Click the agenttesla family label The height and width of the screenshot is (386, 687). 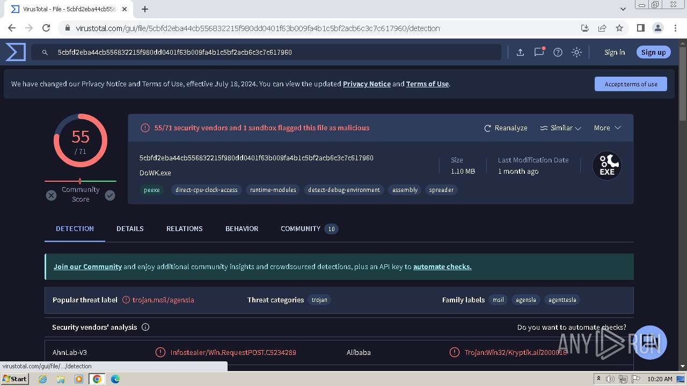(x=562, y=300)
